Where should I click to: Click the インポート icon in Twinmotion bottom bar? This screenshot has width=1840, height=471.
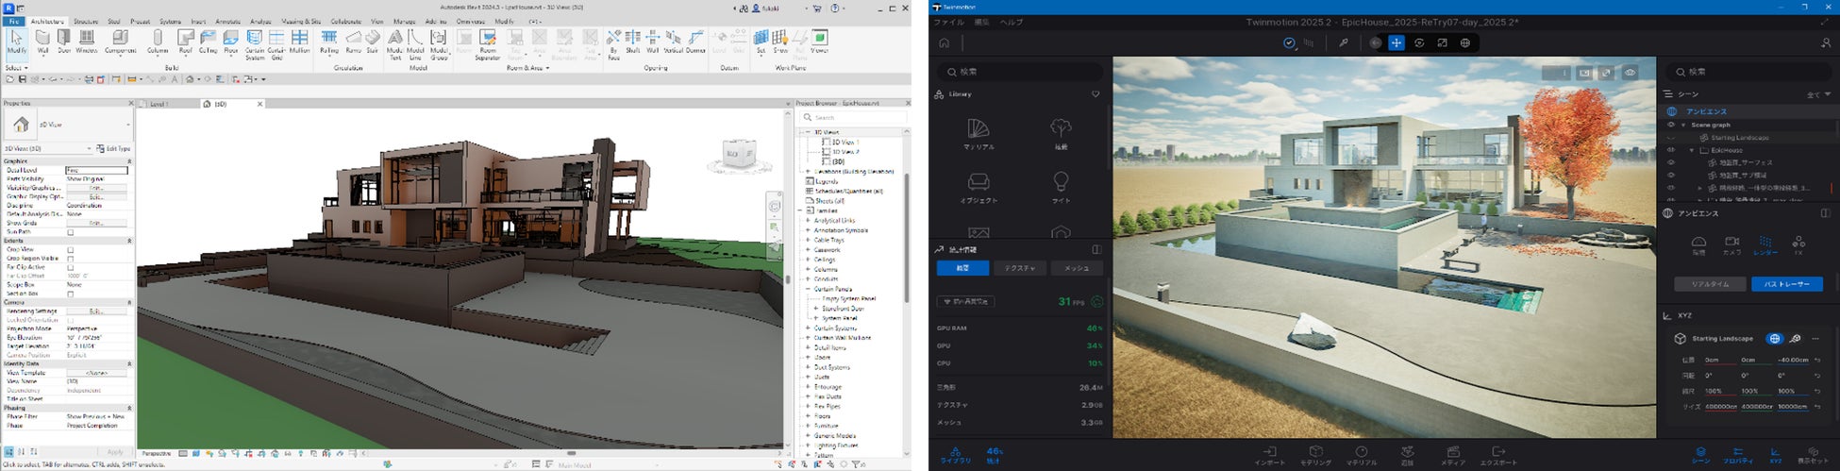1269,456
